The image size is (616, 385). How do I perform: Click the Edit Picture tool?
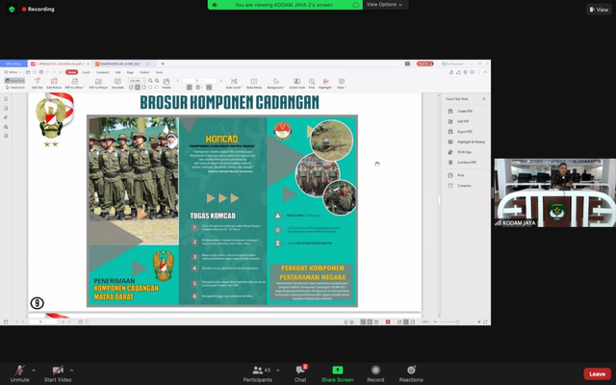54,84
